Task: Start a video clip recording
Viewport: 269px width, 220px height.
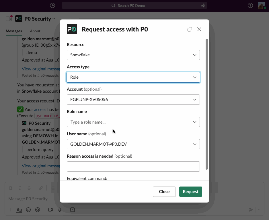Action: pos(50,210)
